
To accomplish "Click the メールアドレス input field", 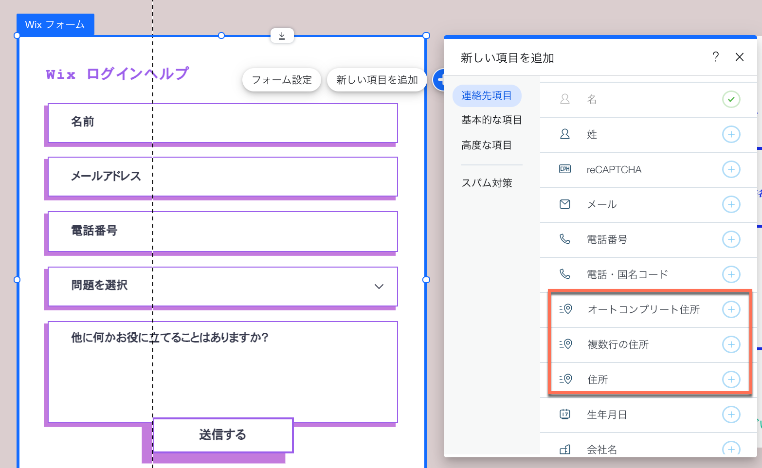I will [x=223, y=177].
